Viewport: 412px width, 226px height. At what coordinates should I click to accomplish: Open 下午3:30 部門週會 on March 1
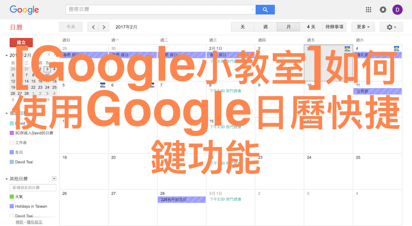tap(225, 199)
